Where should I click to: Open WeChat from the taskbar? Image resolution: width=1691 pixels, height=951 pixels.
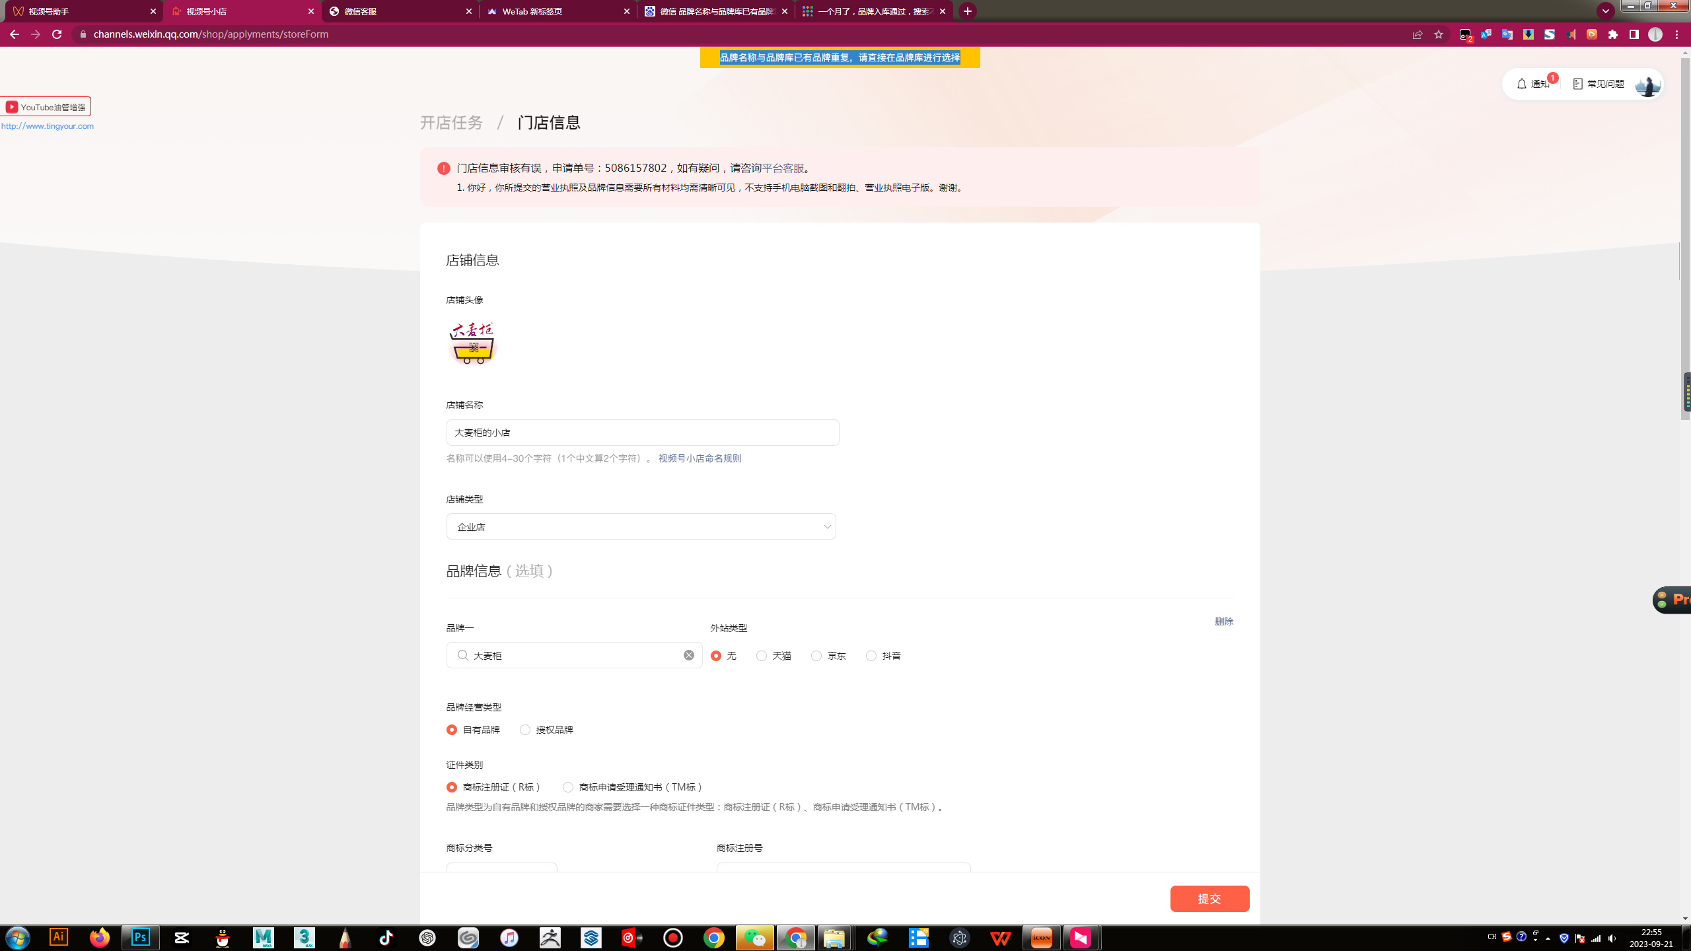click(x=754, y=937)
